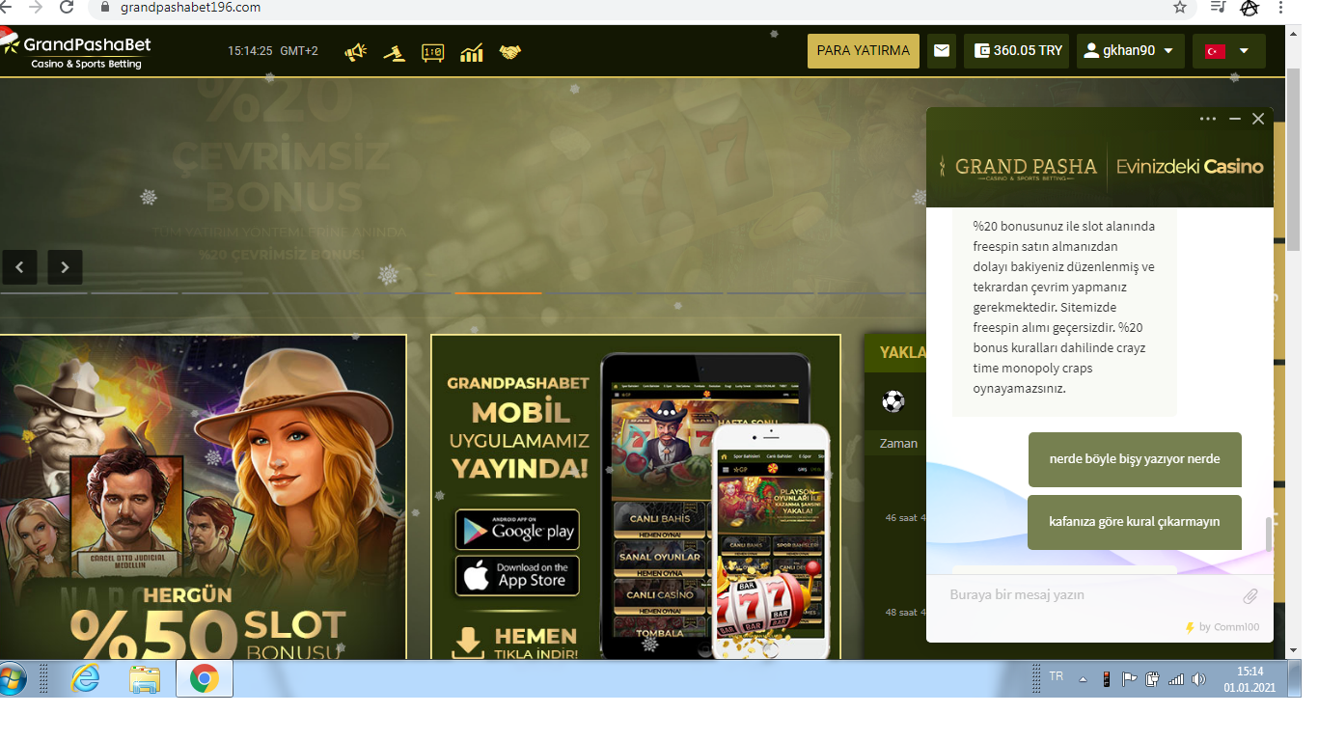The height and width of the screenshot is (741, 1318).
Task: Expand the gkhan90 account dropdown
Action: click(1130, 51)
